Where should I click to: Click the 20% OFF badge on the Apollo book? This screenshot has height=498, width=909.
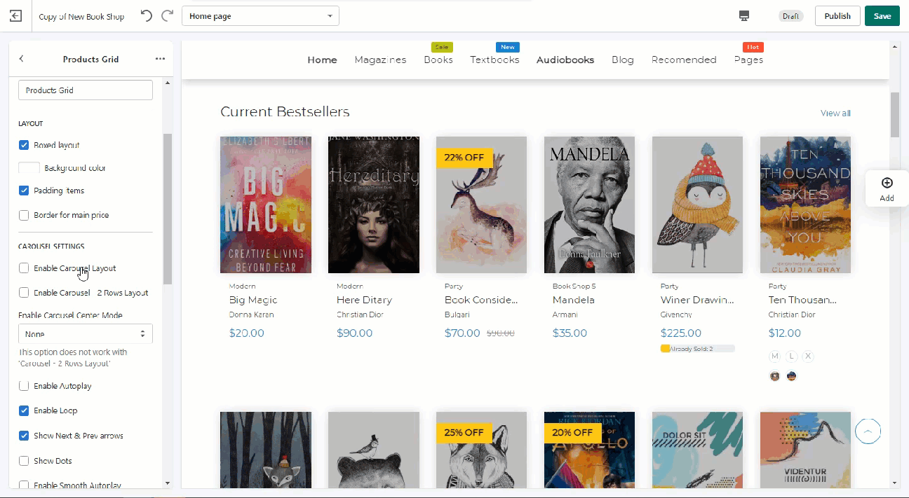[x=572, y=432]
